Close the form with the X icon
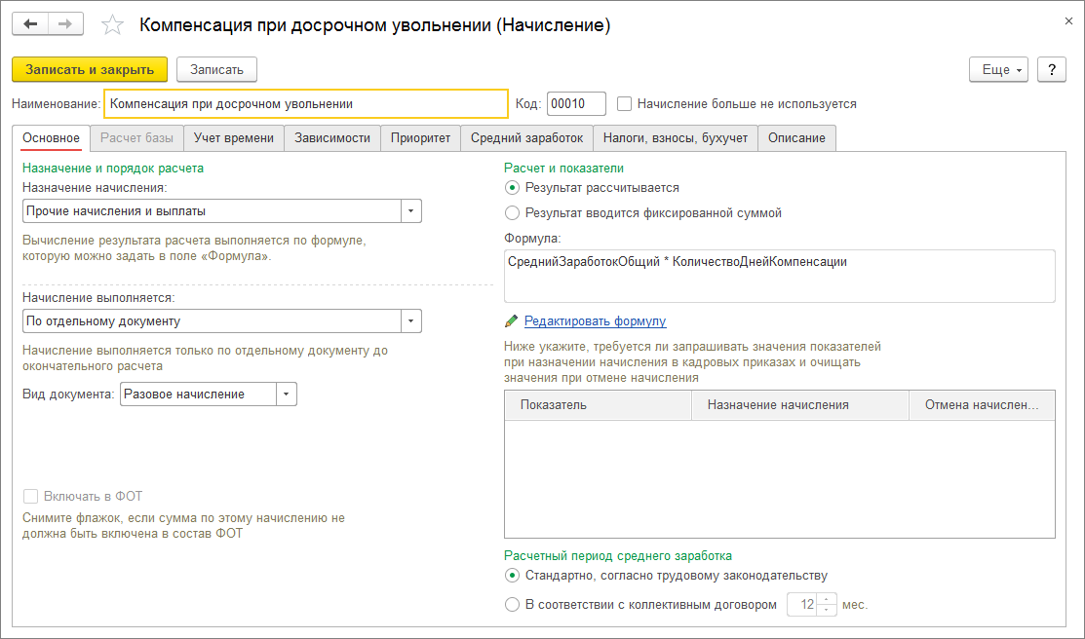The width and height of the screenshot is (1085, 639). 1068,20
